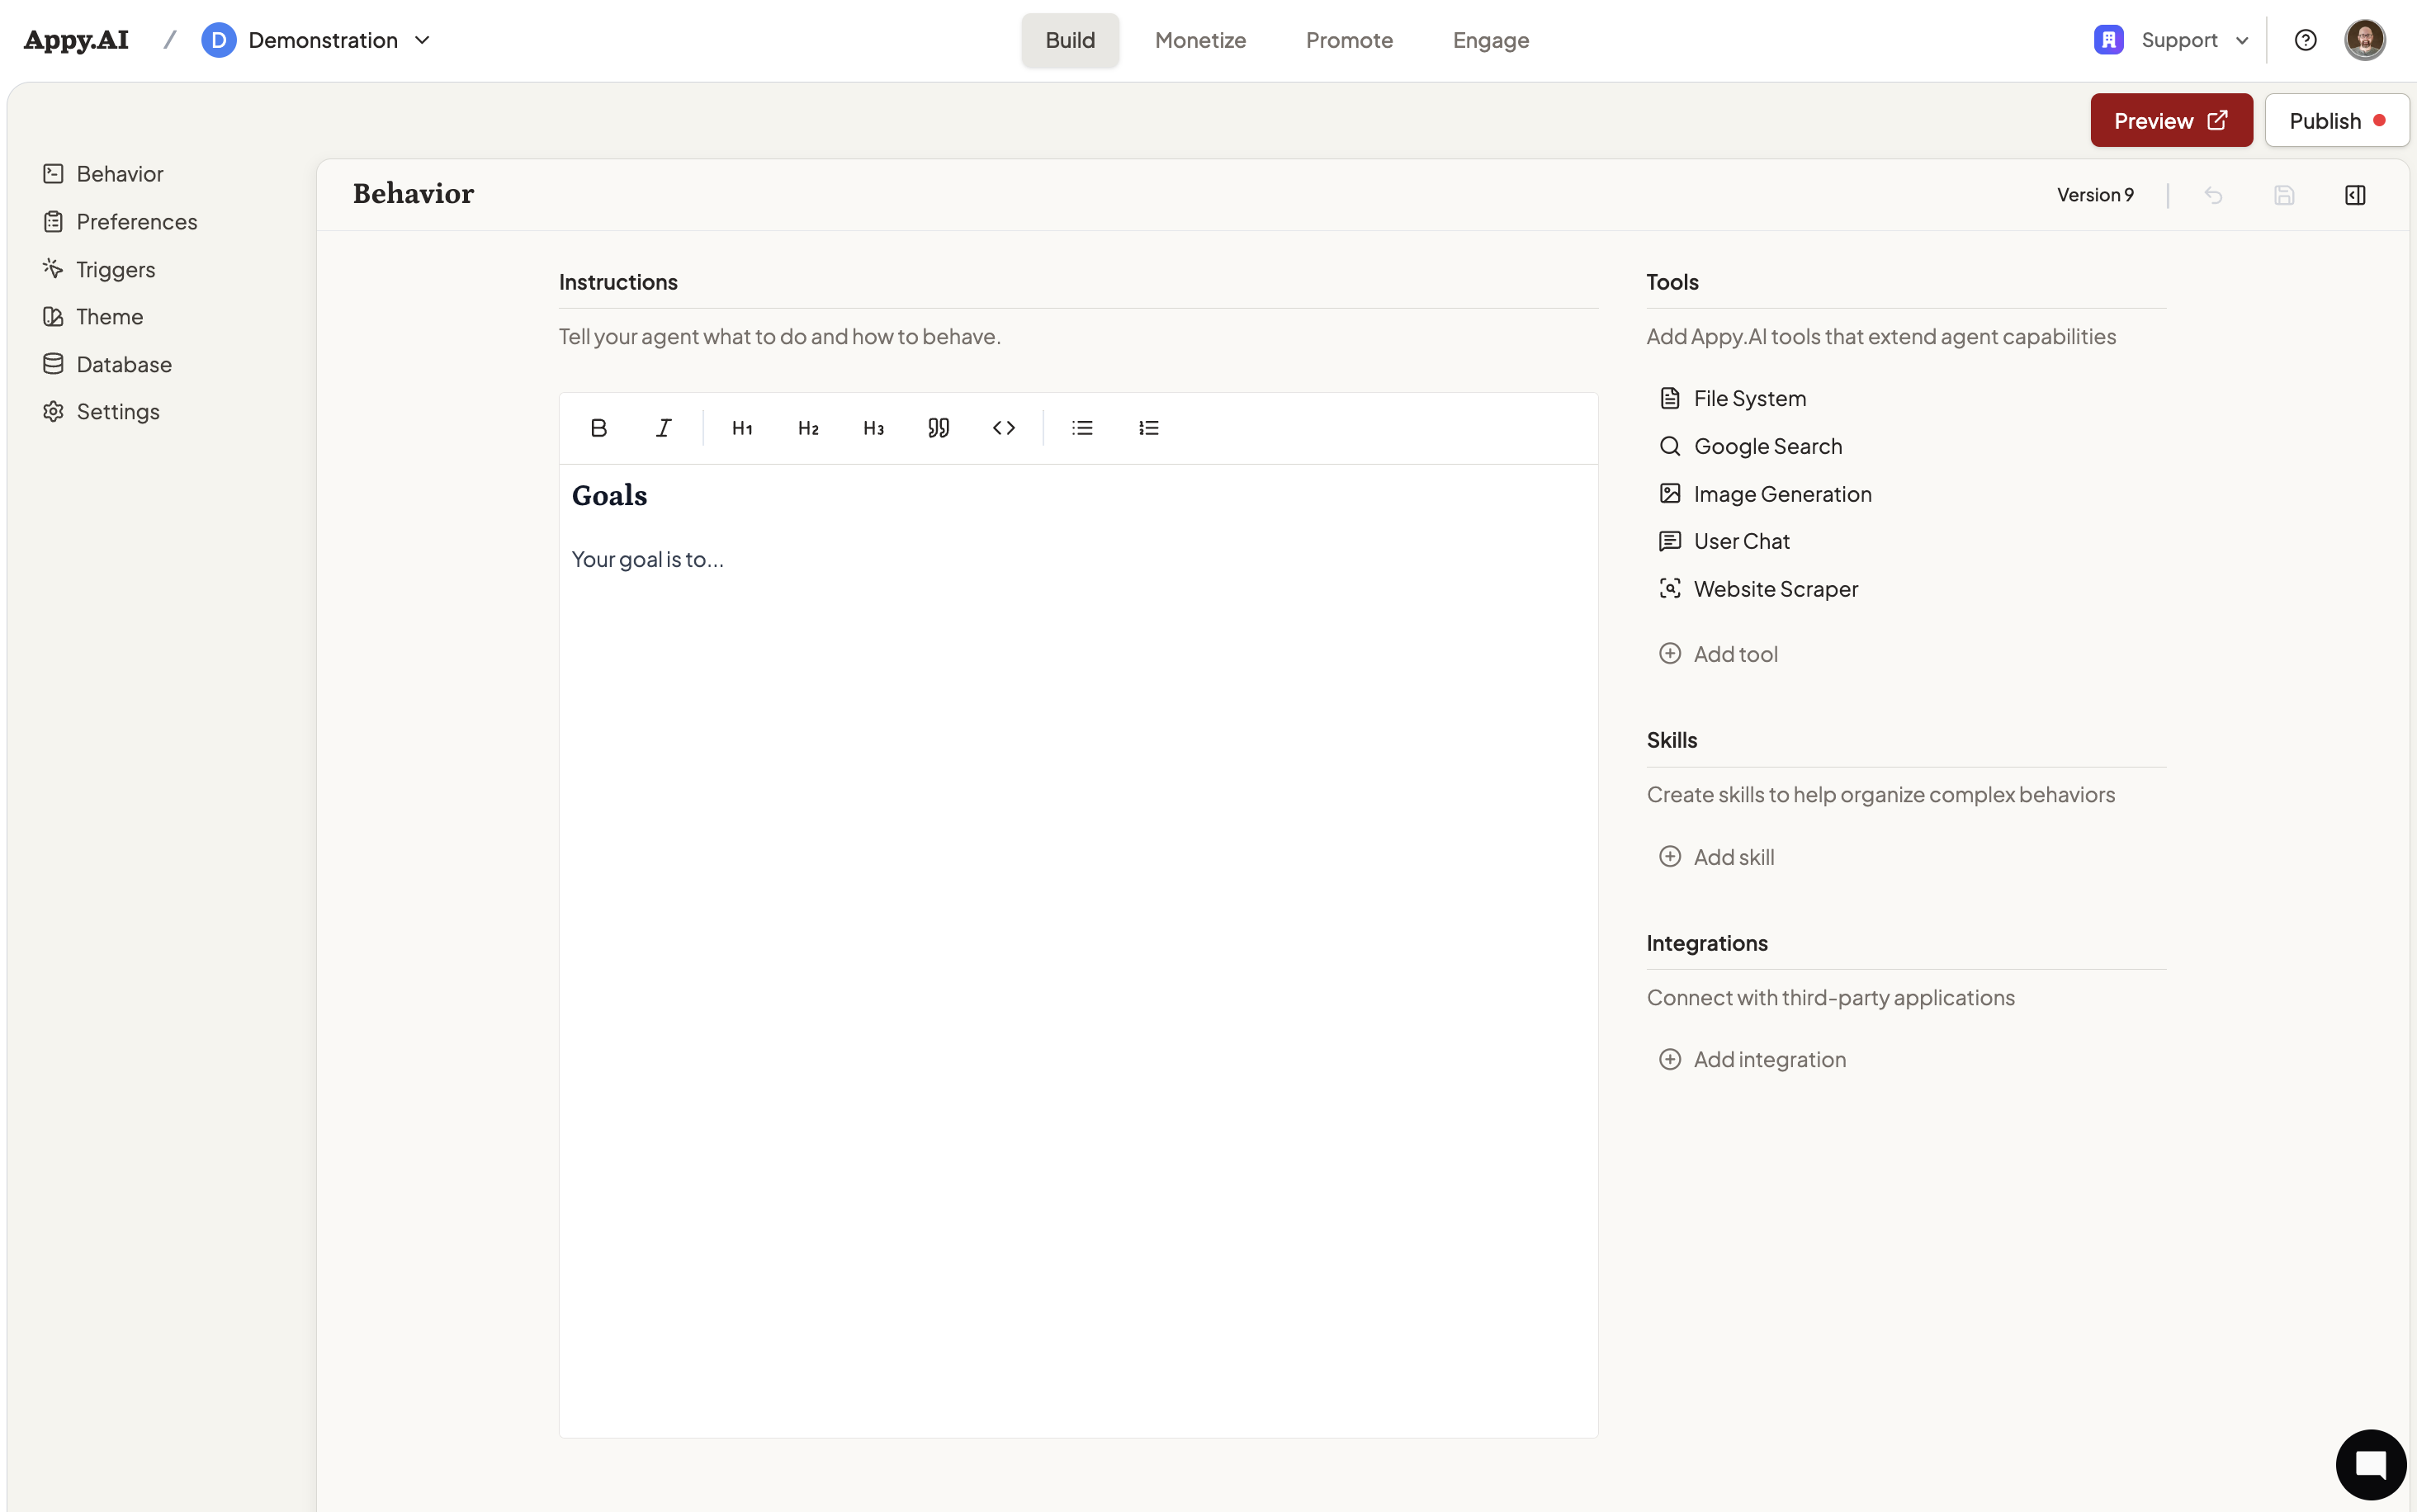The width and height of the screenshot is (2417, 1512).
Task: Open the Support workspace dropdown
Action: (2172, 40)
